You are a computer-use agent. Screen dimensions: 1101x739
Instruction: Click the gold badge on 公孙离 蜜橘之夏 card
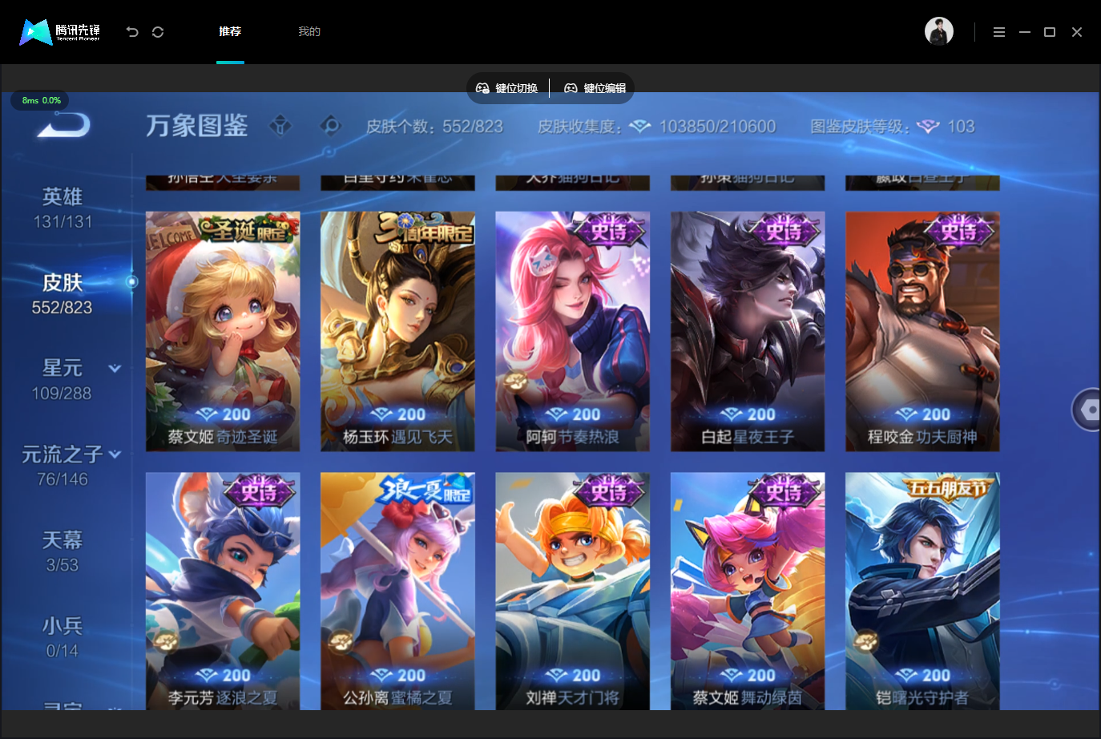(341, 640)
